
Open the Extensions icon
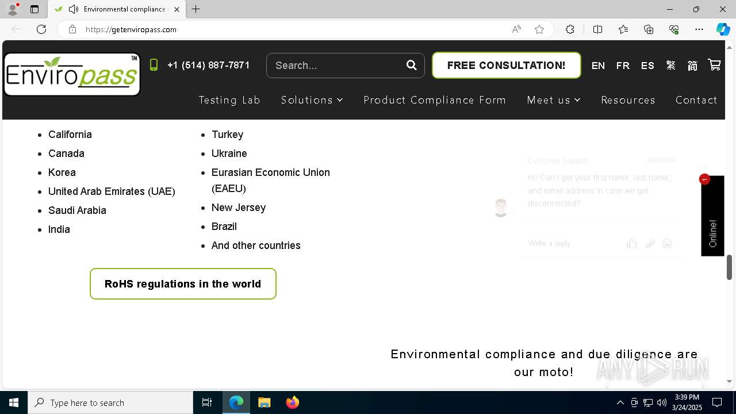point(570,29)
